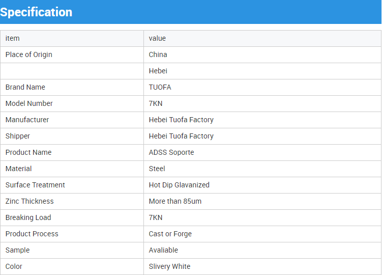This screenshot has width=382, height=275.
Task: Select the China value cell
Action: tap(262, 54)
